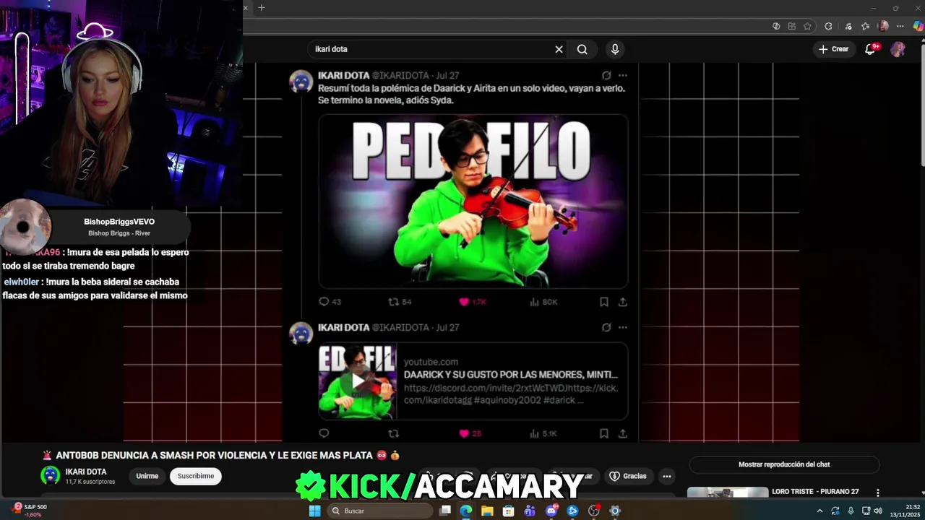
Task: Open IKARI DOTA YouTube channel name
Action: point(86,472)
